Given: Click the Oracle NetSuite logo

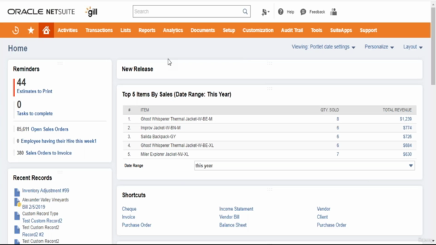Looking at the screenshot, I should tap(41, 12).
